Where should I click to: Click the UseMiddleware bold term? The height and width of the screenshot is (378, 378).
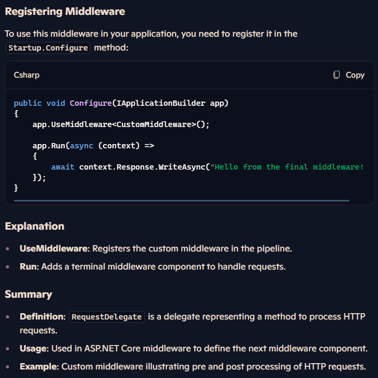(54, 249)
